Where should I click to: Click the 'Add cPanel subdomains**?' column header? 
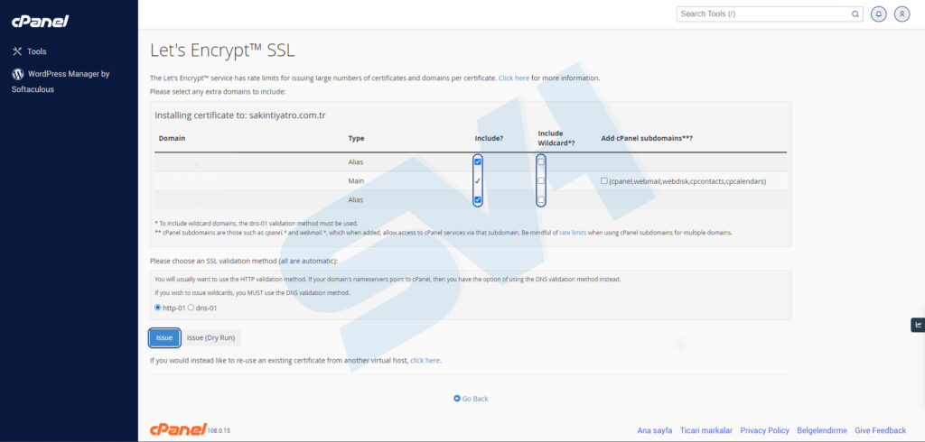(647, 139)
